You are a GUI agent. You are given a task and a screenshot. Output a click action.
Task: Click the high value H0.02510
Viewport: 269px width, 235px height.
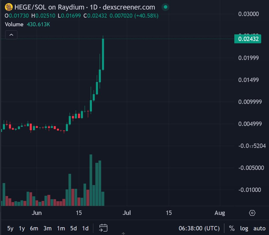point(43,16)
